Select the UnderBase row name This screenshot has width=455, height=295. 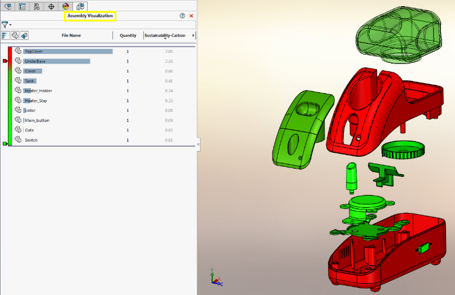pos(35,61)
